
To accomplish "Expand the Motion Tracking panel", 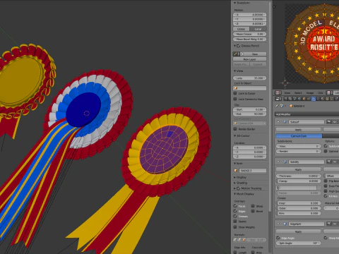I will coord(235,188).
